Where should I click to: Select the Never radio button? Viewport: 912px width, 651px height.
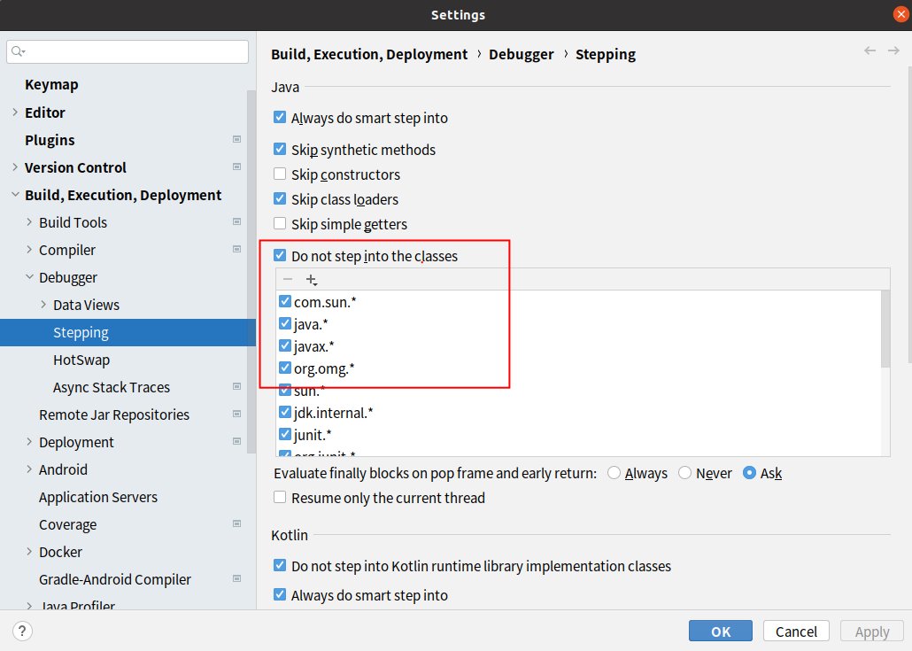point(685,473)
